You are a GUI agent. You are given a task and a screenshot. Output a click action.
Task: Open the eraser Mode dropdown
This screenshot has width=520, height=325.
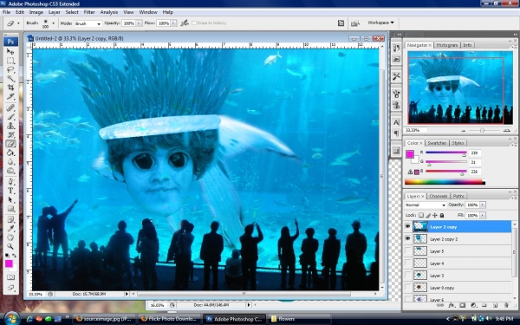88,23
